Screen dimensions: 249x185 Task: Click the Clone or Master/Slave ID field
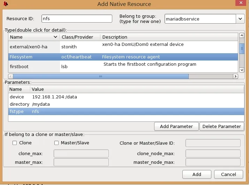coord(213,143)
